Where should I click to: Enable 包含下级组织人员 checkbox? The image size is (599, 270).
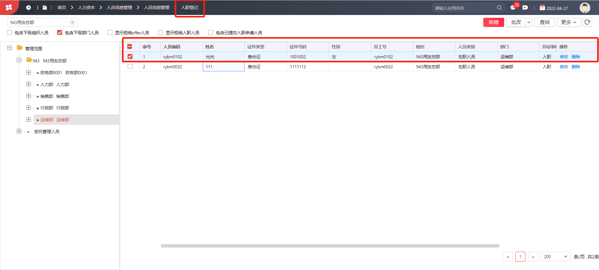click(10, 32)
